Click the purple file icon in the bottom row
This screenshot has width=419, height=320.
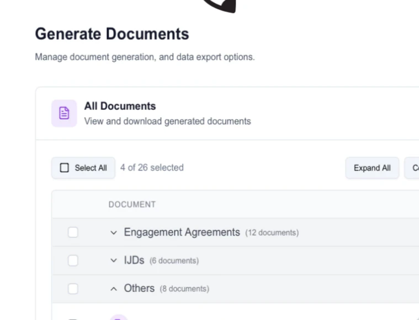[x=118, y=317]
